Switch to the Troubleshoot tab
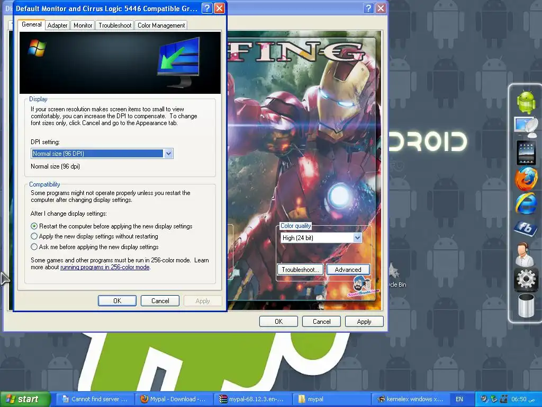 coord(115,25)
